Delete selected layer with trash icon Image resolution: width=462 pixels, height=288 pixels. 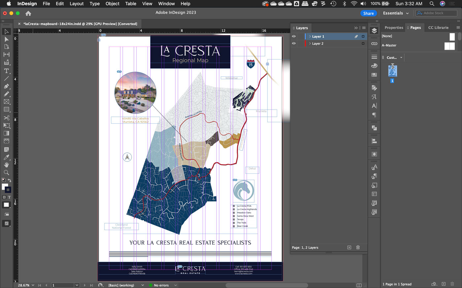[358, 248]
